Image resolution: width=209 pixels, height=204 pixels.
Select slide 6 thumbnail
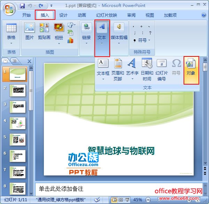click(x=18, y=156)
